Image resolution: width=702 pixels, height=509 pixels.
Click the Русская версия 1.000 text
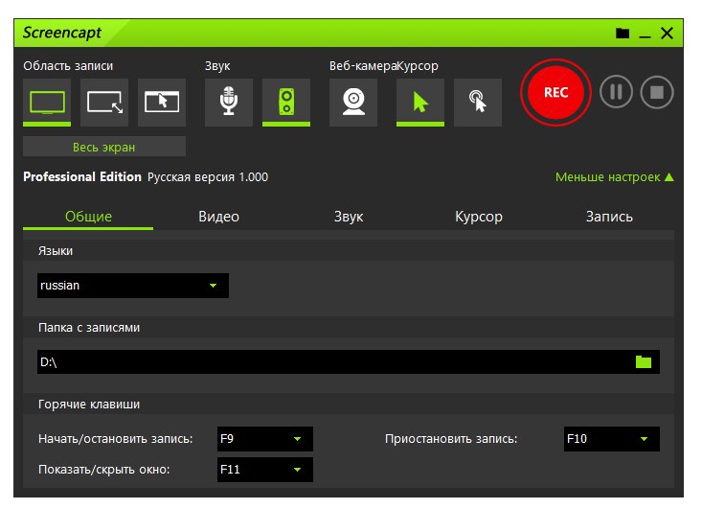tap(208, 177)
